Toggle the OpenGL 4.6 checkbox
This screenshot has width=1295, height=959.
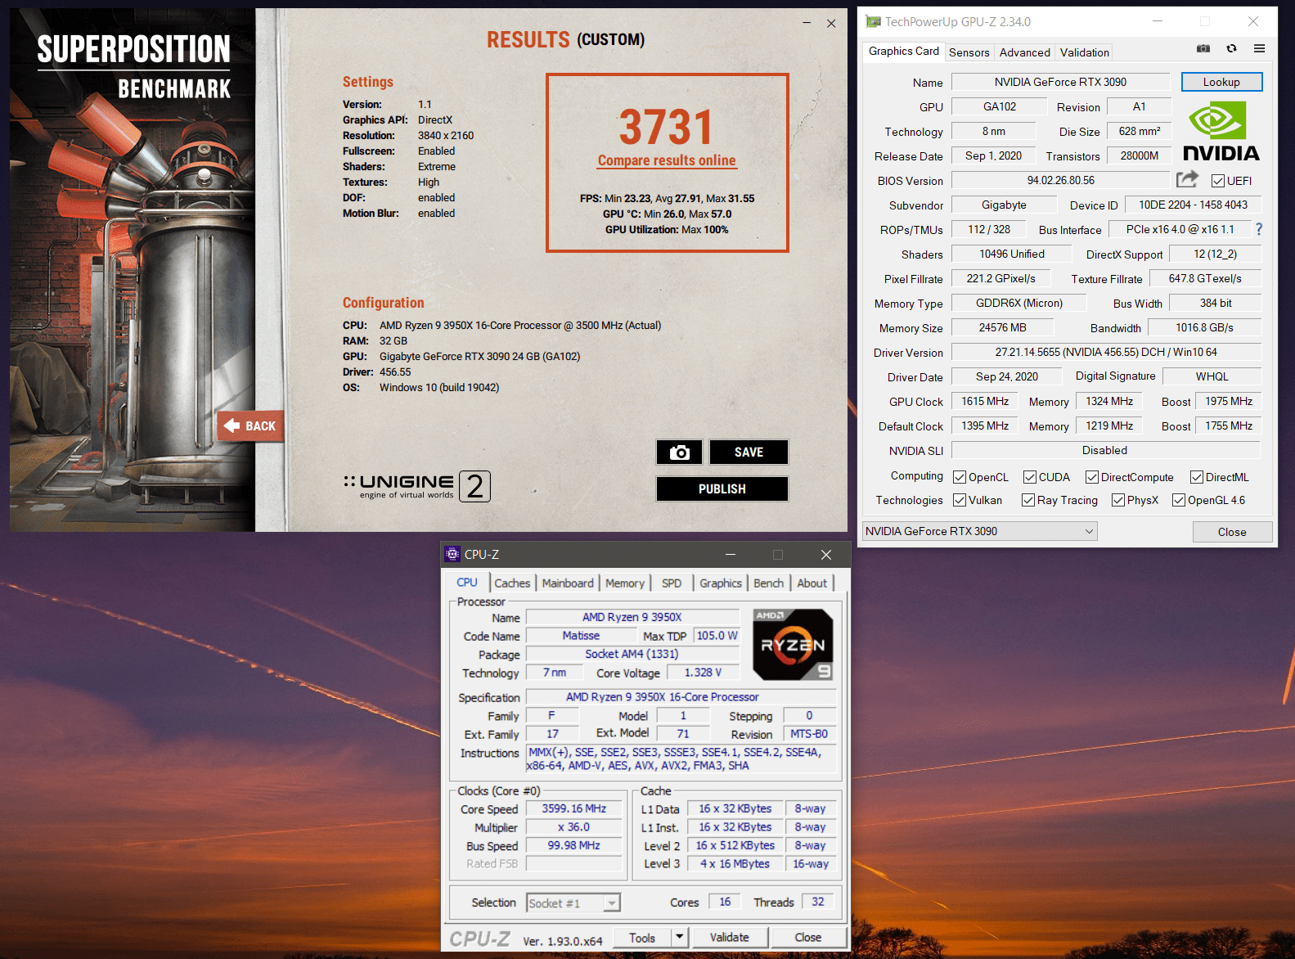pos(1179,500)
